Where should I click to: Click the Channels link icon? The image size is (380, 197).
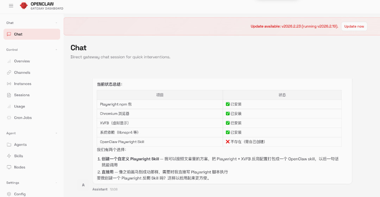click(9, 72)
